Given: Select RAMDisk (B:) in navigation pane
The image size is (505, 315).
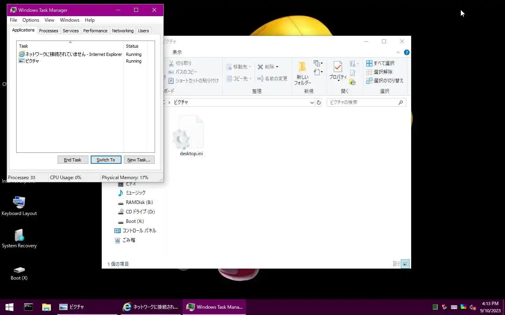Looking at the screenshot, I should pyautogui.click(x=135, y=202).
